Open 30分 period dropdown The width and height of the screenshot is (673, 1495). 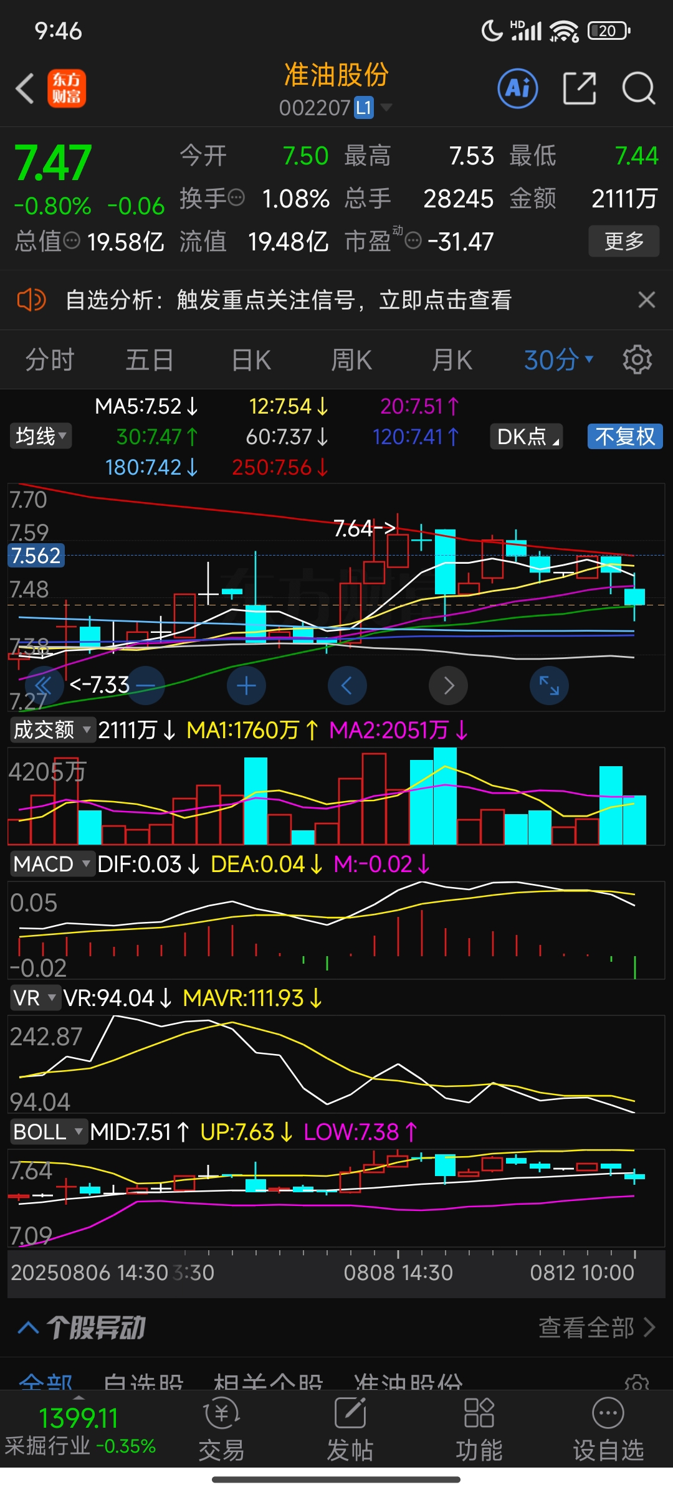[558, 360]
